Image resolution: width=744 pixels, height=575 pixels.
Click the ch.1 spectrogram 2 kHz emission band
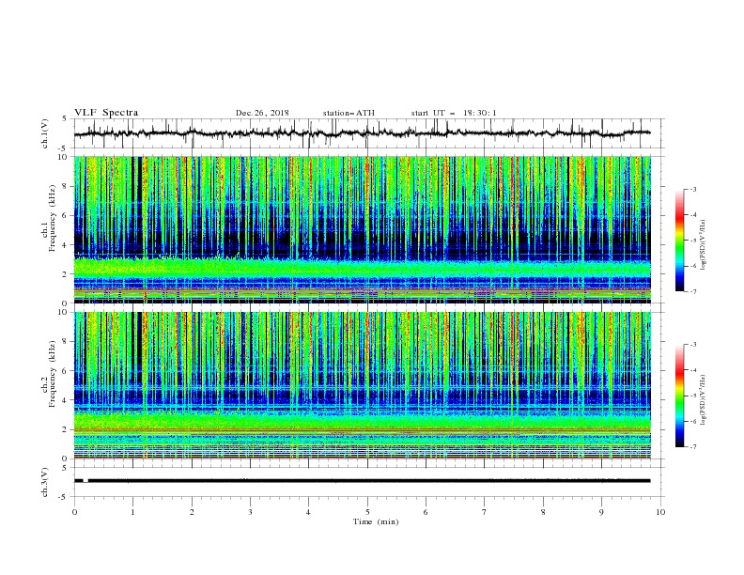coord(363,269)
